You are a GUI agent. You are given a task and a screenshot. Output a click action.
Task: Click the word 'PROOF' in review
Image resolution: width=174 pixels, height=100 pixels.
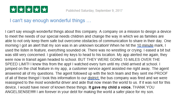click(x=161, y=73)
